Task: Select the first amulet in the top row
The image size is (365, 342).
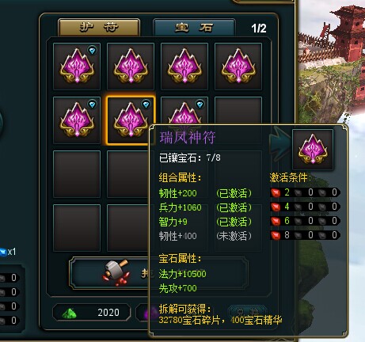Action: pos(77,66)
